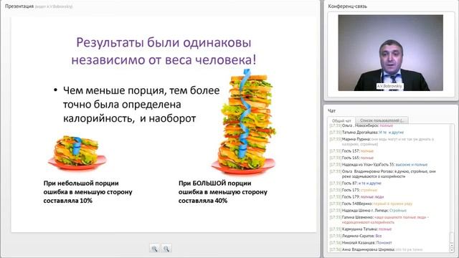Click the small sandwich image on slide

click(77, 153)
